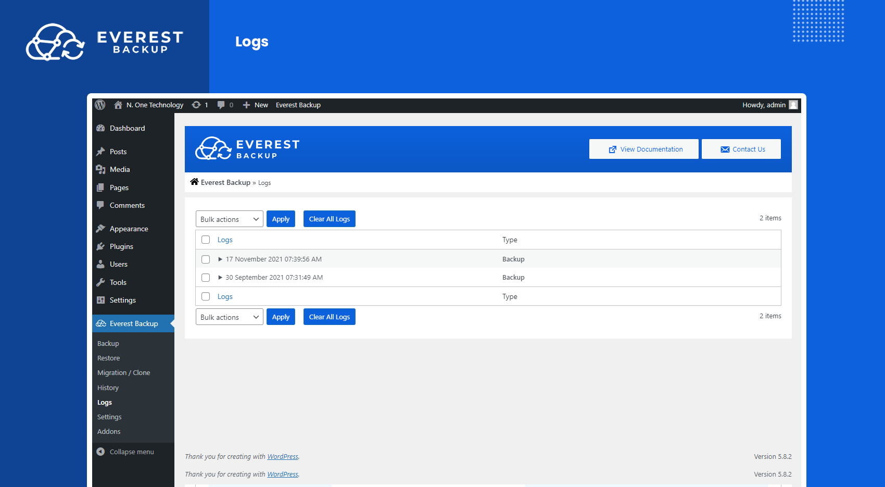885x487 pixels.
Task: Click the Everest Backup cloud icon in sidebar
Action: [101, 323]
